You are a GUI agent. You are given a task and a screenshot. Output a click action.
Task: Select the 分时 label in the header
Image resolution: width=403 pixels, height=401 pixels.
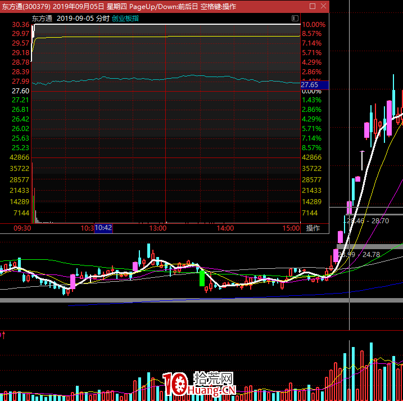coord(102,18)
